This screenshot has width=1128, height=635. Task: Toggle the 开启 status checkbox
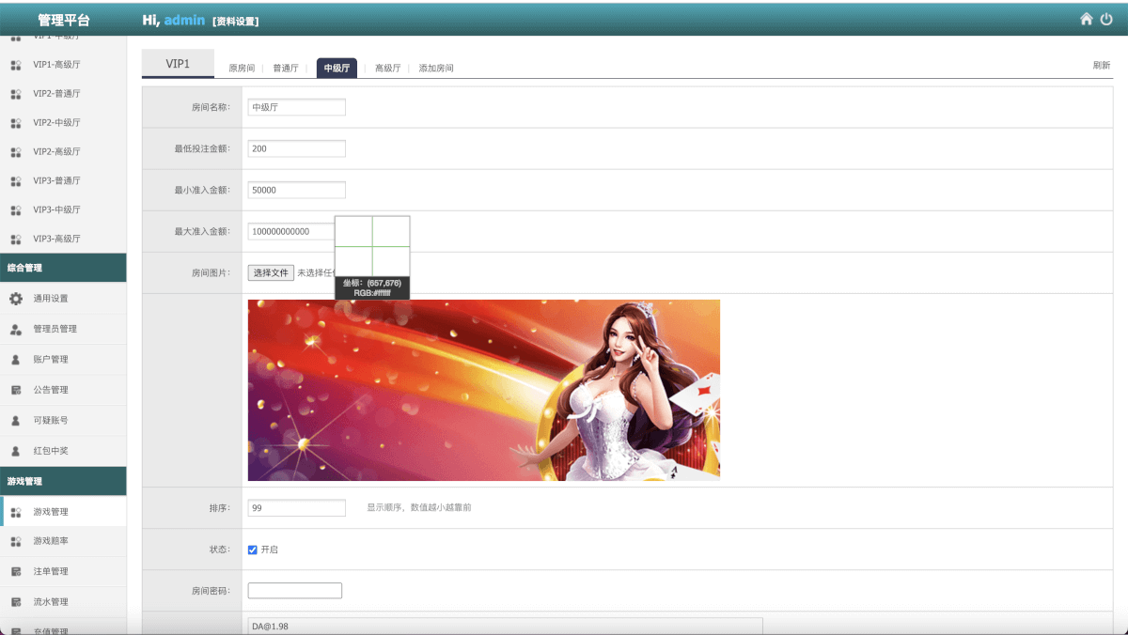click(x=252, y=550)
